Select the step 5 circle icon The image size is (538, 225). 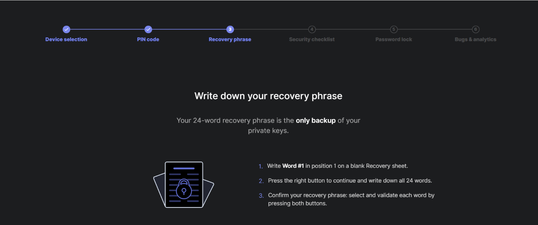point(394,30)
